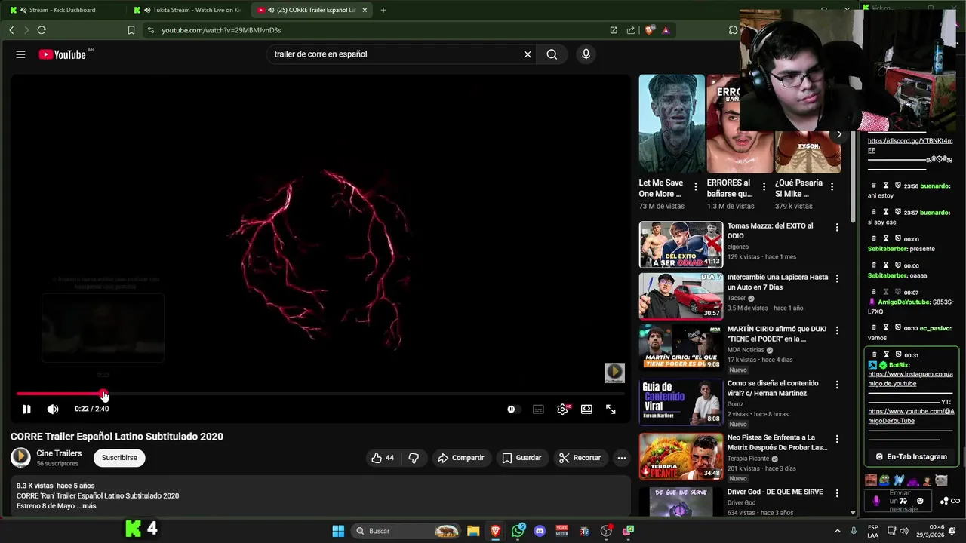Switch to theater mode view
The width and height of the screenshot is (966, 543).
pyautogui.click(x=586, y=409)
